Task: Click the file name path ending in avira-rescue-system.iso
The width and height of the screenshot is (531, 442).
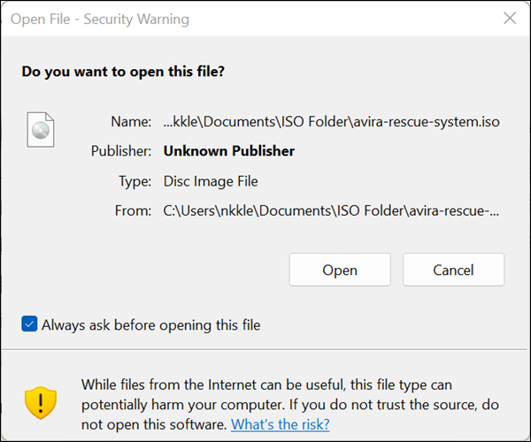Action: click(x=331, y=122)
